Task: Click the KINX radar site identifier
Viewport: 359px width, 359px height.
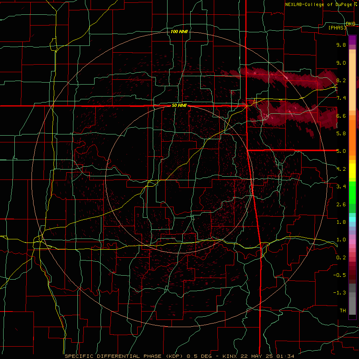Action: tap(230, 356)
